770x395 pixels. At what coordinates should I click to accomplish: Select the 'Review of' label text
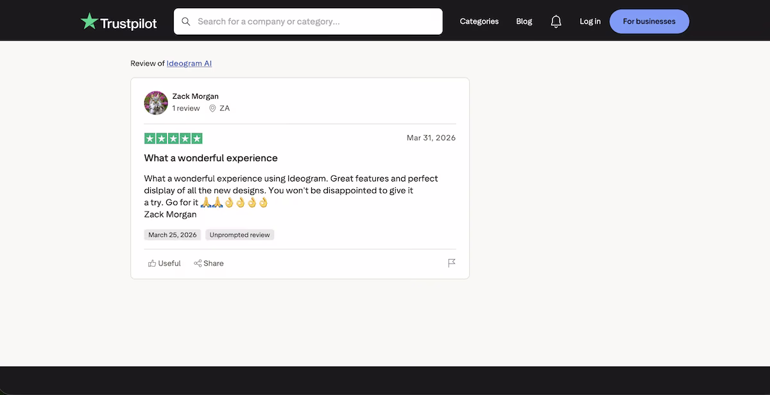(x=148, y=63)
